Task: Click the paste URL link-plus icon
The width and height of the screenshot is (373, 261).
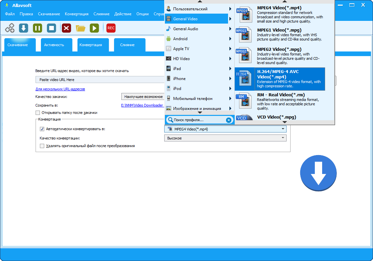Action: 10,28
